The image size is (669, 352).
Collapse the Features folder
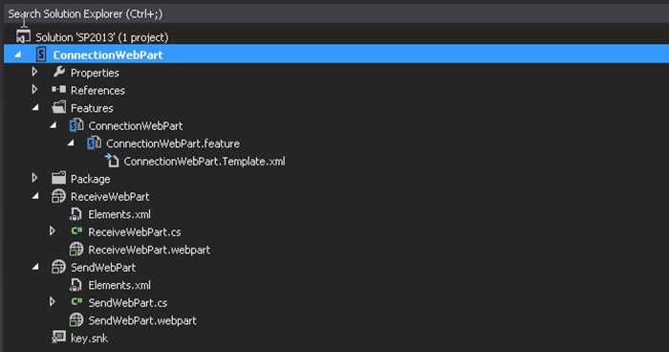tap(35, 108)
